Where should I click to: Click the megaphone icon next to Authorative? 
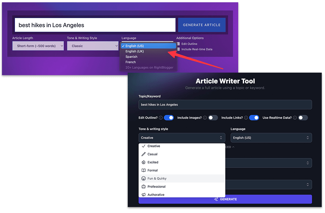[x=143, y=195]
